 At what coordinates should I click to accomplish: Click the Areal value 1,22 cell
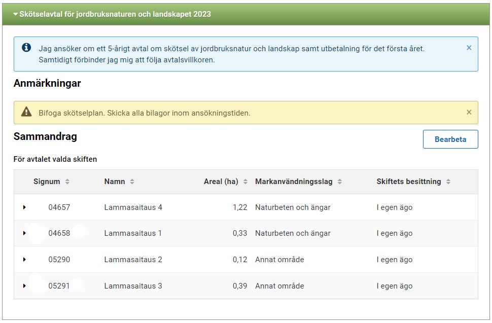click(239, 207)
